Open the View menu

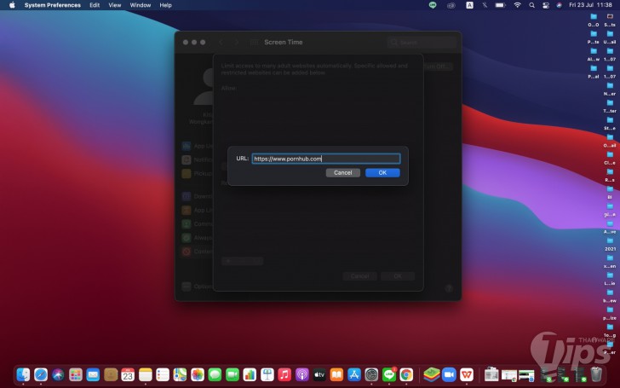(x=115, y=5)
